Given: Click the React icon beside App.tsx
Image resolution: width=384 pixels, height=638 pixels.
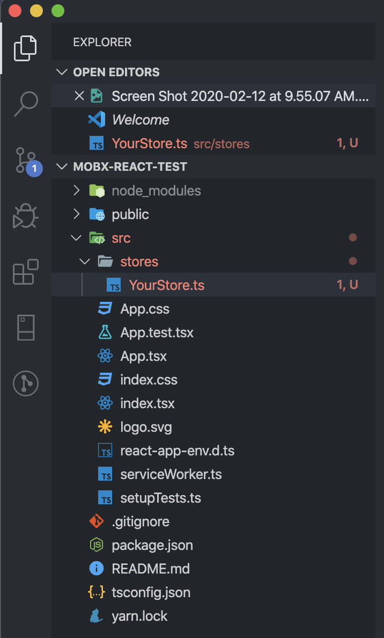Looking at the screenshot, I should [x=105, y=356].
